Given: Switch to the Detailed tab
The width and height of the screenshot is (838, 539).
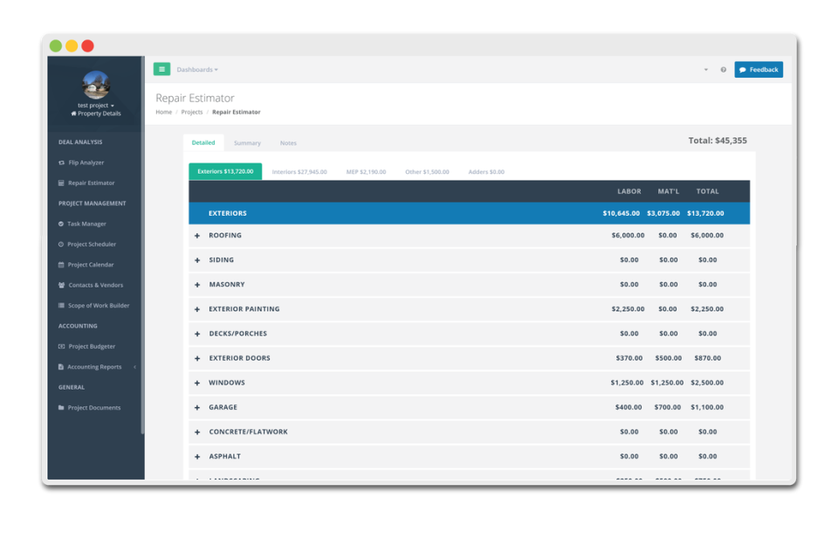Looking at the screenshot, I should coord(203,142).
